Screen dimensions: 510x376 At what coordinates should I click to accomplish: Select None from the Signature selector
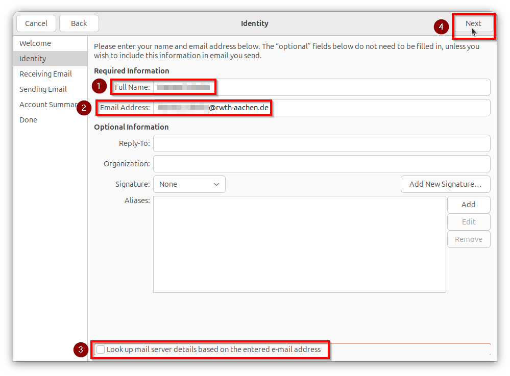tap(189, 184)
